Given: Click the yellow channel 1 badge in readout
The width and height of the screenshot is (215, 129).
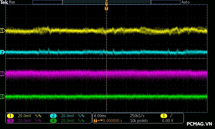Looking at the screenshot, I should pos(10,116).
